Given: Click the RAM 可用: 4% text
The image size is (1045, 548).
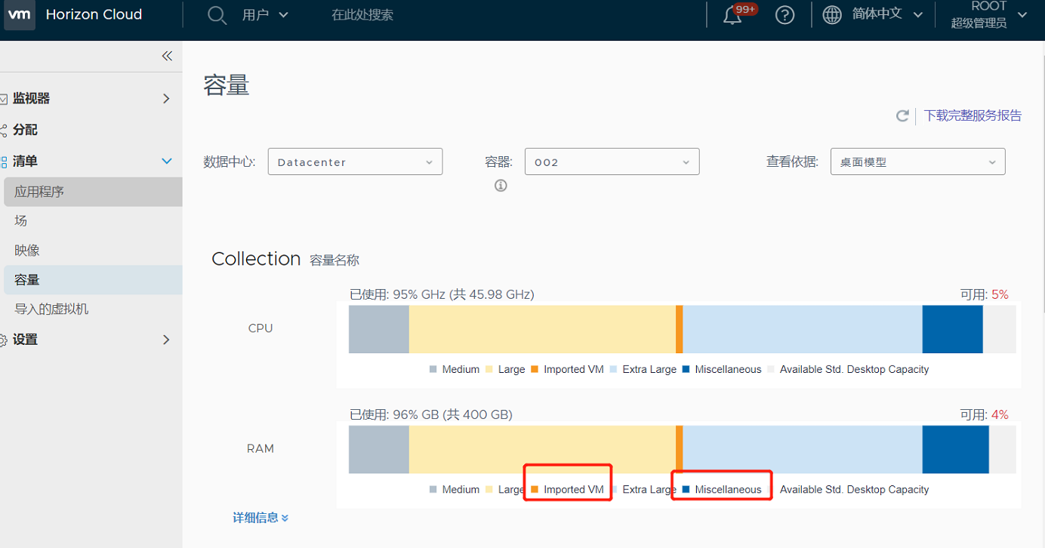Looking at the screenshot, I should point(984,414).
